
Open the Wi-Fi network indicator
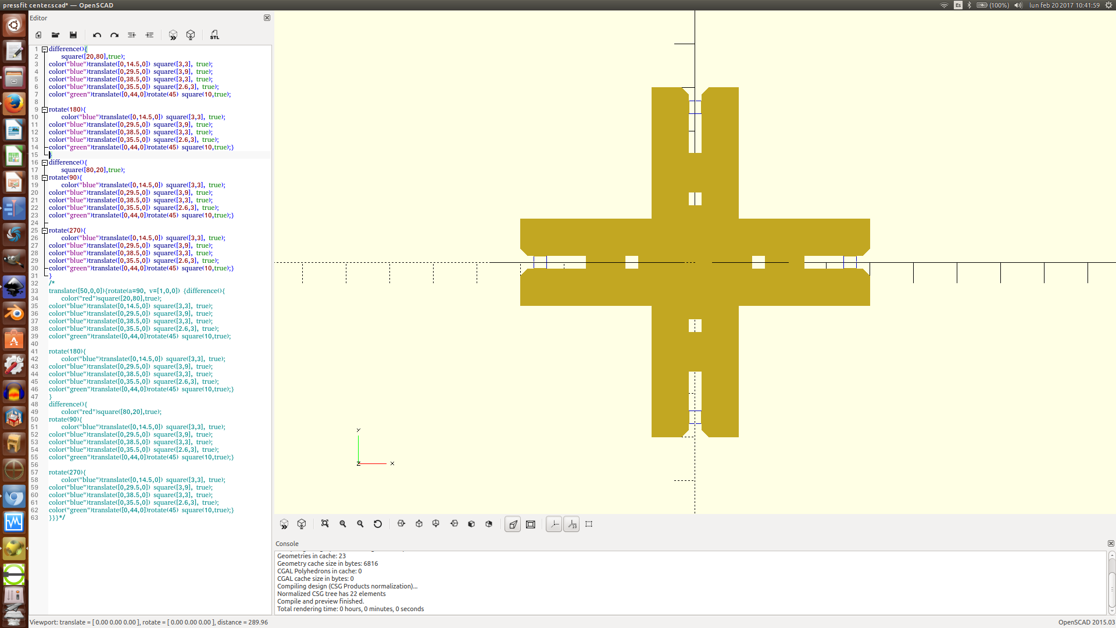944,5
